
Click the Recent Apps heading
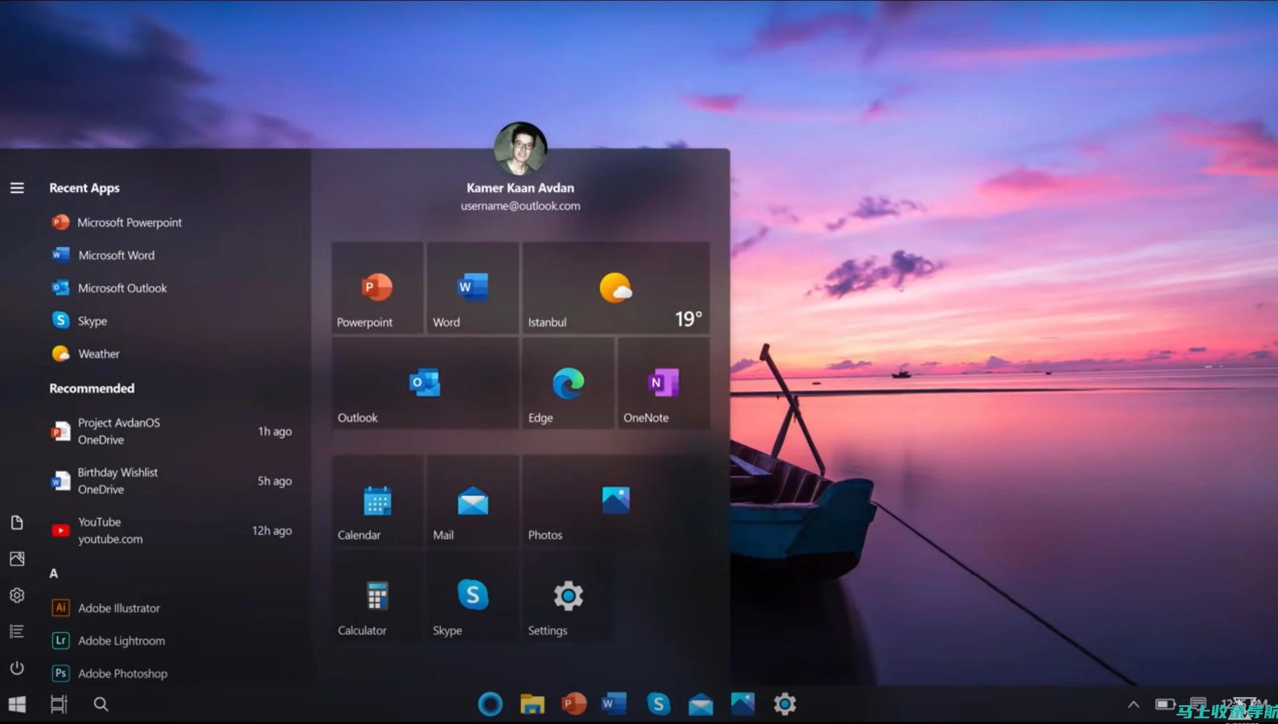84,188
